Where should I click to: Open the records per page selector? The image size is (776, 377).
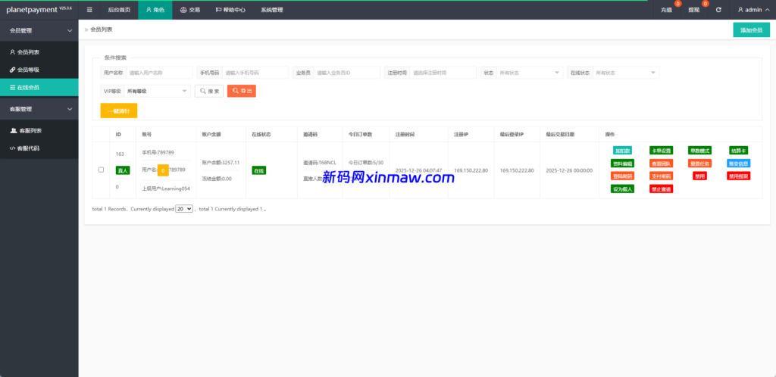click(x=184, y=209)
